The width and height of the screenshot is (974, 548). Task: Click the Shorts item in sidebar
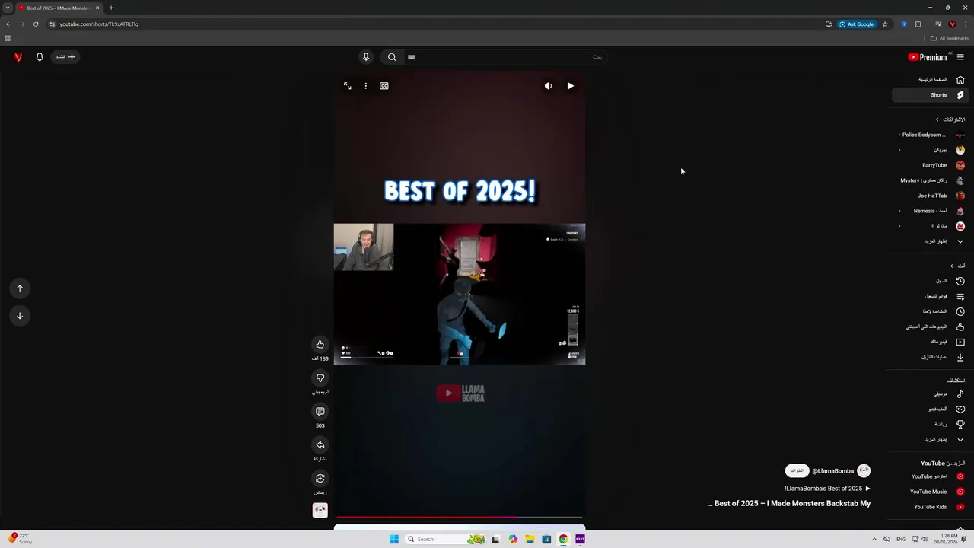click(x=931, y=95)
